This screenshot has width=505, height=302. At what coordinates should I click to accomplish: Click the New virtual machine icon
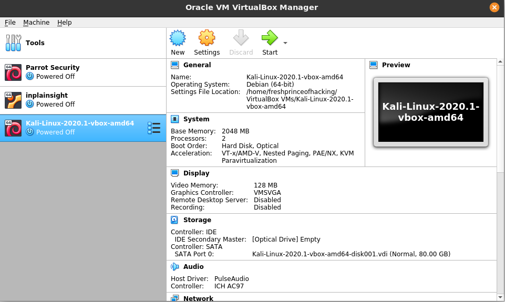tap(178, 38)
